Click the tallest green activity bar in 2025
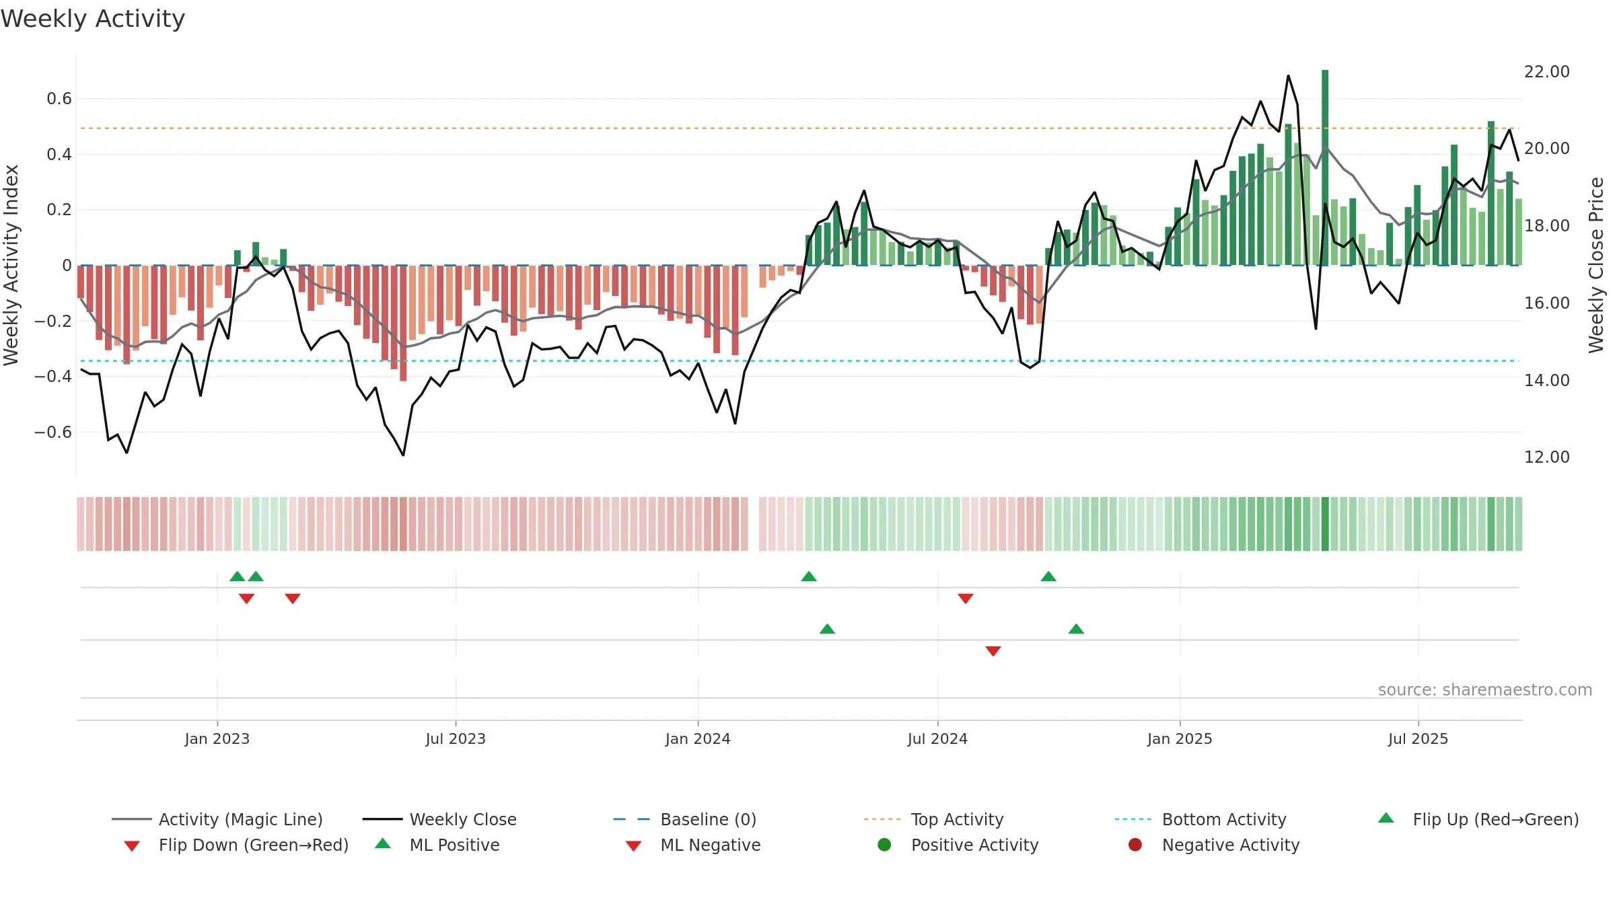 (1325, 167)
